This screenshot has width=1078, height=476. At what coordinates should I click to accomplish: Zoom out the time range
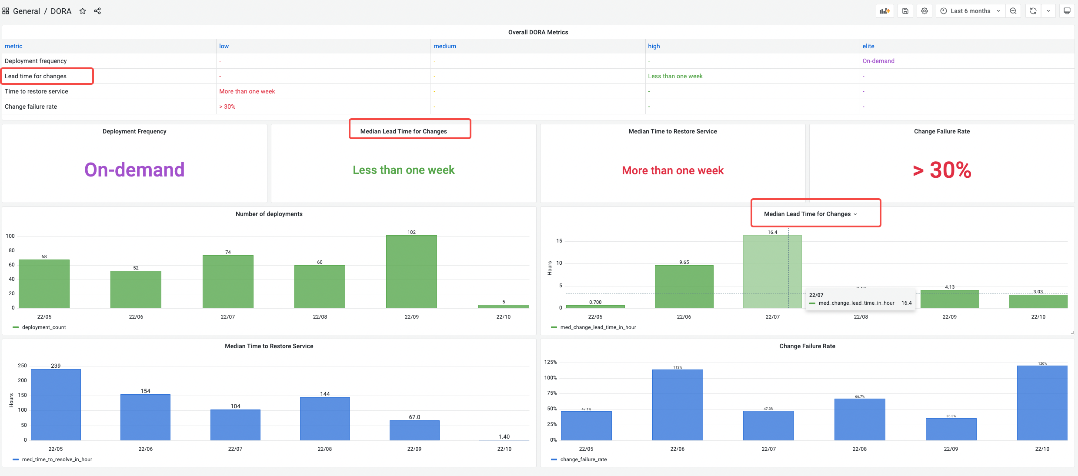(x=1013, y=11)
